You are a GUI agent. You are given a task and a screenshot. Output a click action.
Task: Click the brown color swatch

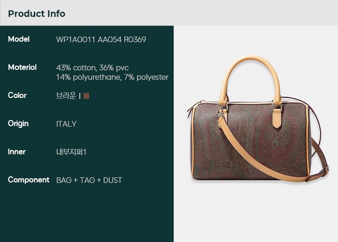(86, 96)
